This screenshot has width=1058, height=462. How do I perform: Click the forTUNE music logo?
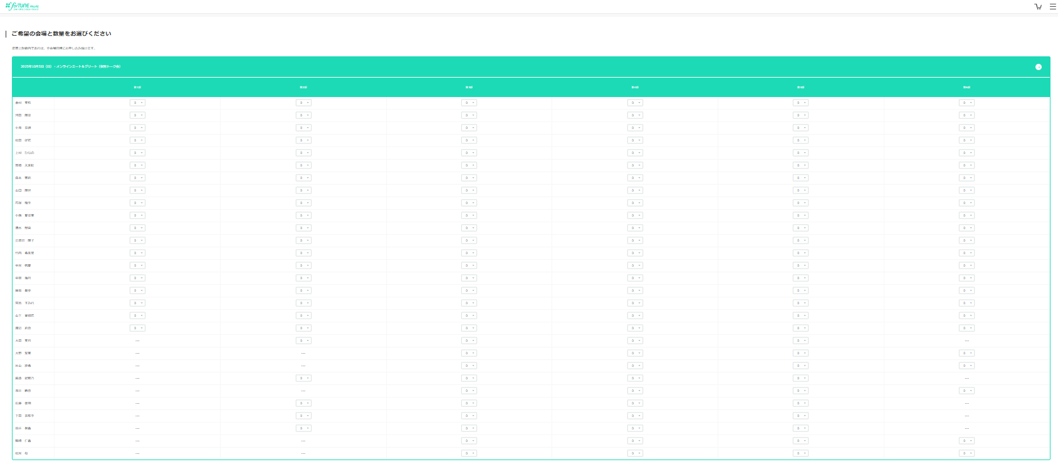[23, 6]
